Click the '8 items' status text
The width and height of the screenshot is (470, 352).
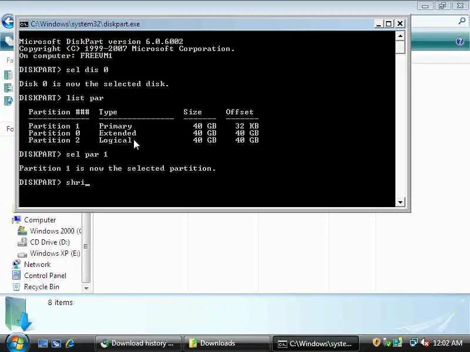click(x=61, y=303)
